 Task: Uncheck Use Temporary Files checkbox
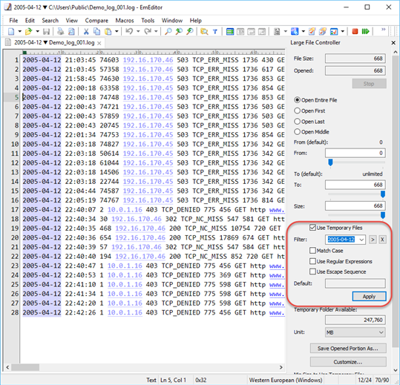[312, 228]
